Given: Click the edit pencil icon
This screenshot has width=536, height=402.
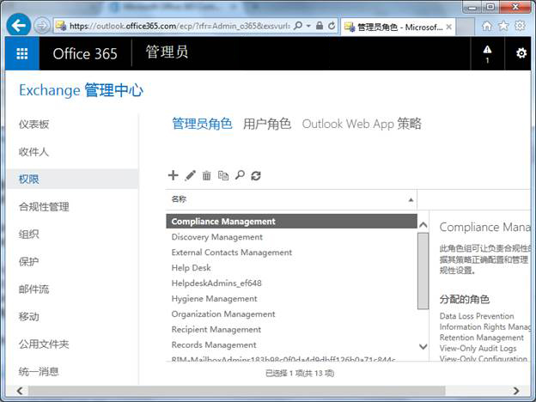Looking at the screenshot, I should (191, 175).
